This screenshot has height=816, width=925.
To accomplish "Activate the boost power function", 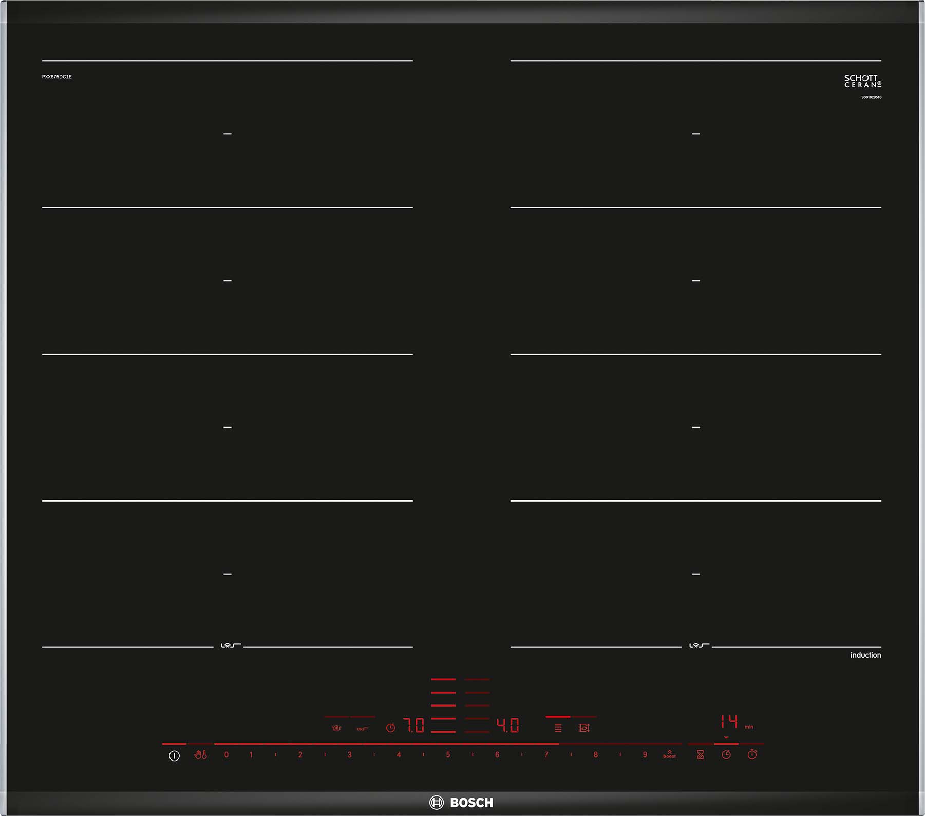I will [669, 754].
